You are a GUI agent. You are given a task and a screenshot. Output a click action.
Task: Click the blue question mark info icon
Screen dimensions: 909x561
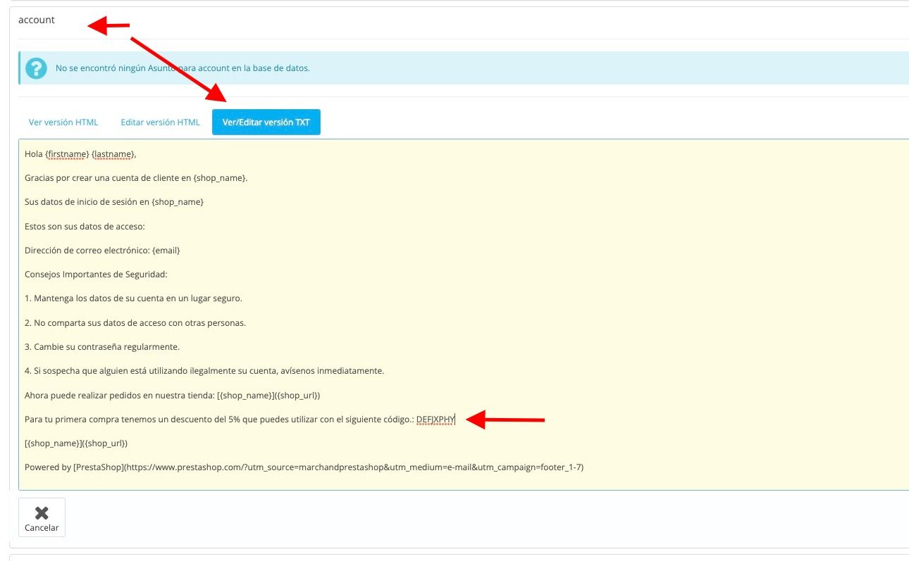coord(36,68)
